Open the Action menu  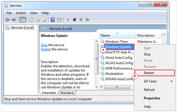[x=21, y=13]
